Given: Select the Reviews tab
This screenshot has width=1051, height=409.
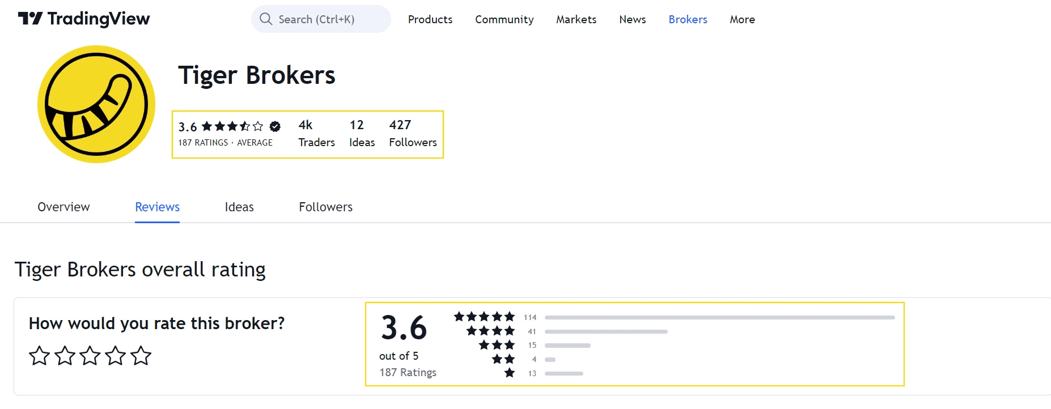Looking at the screenshot, I should point(157,207).
